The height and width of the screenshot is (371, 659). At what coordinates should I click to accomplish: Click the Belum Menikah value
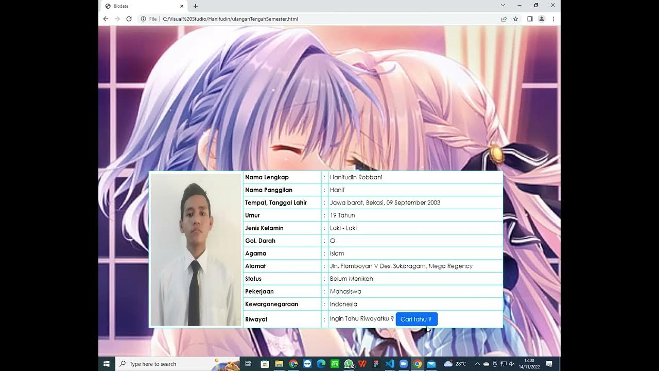(351, 279)
